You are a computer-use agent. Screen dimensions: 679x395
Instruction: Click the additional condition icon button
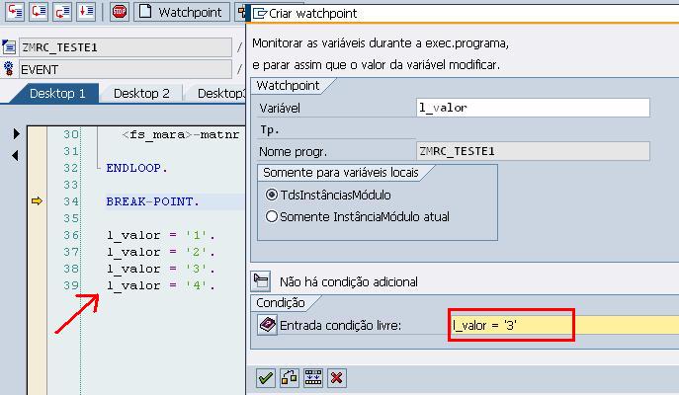[261, 280]
